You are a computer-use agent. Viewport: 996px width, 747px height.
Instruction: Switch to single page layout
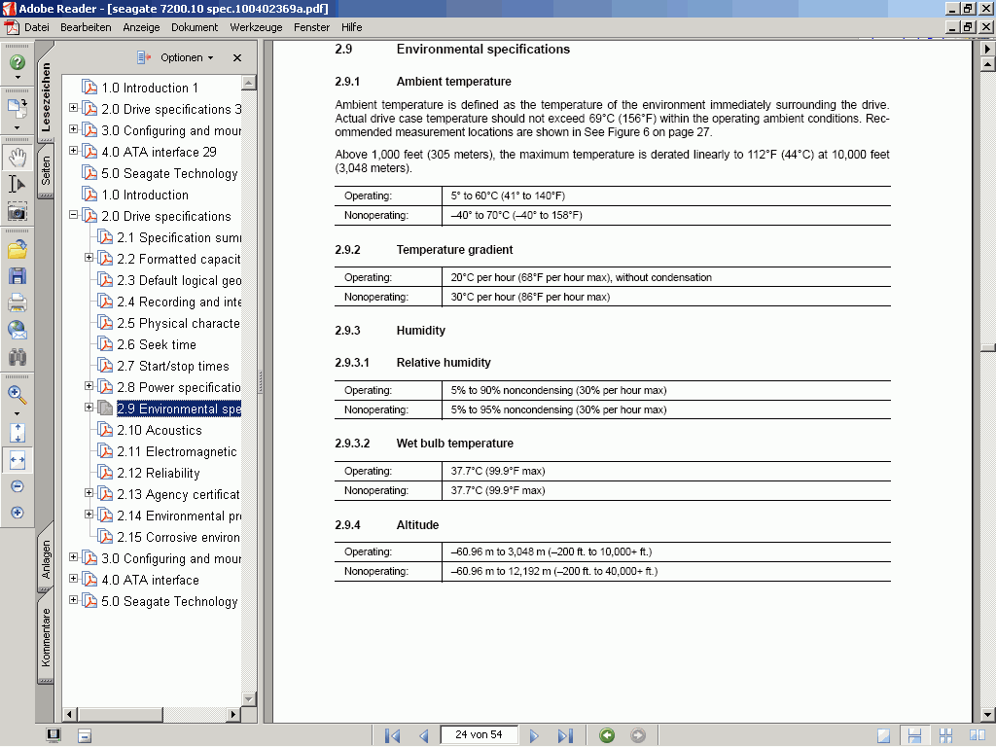click(883, 735)
